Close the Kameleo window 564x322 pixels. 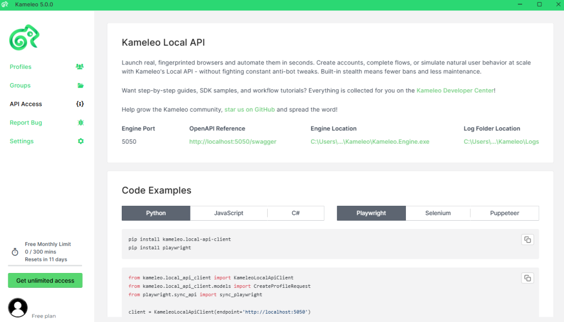click(x=558, y=4)
